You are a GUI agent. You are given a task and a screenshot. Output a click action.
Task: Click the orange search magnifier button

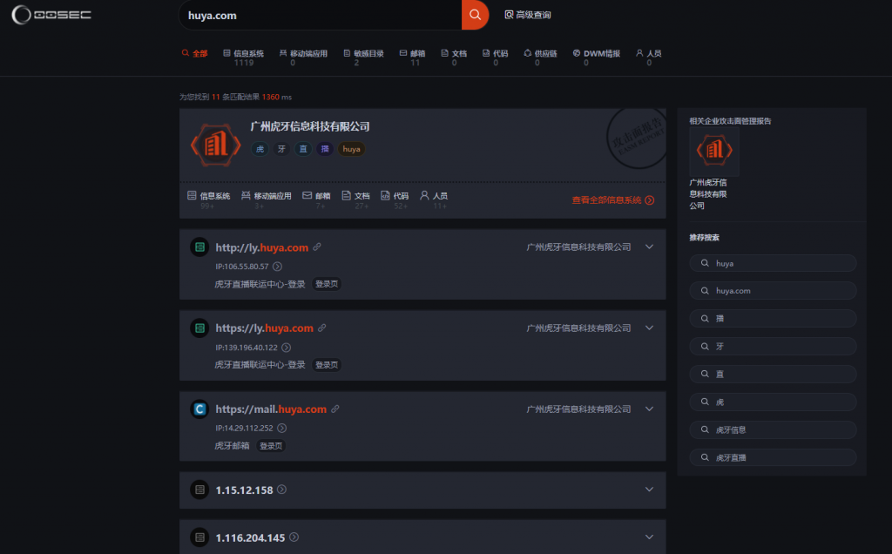click(x=475, y=16)
